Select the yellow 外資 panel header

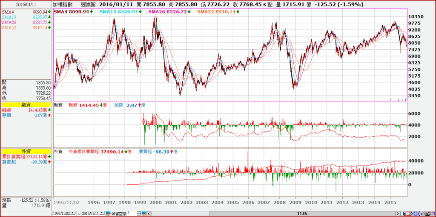coord(26,151)
